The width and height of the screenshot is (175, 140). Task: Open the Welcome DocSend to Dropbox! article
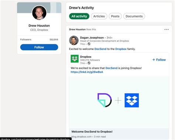(x=92, y=132)
